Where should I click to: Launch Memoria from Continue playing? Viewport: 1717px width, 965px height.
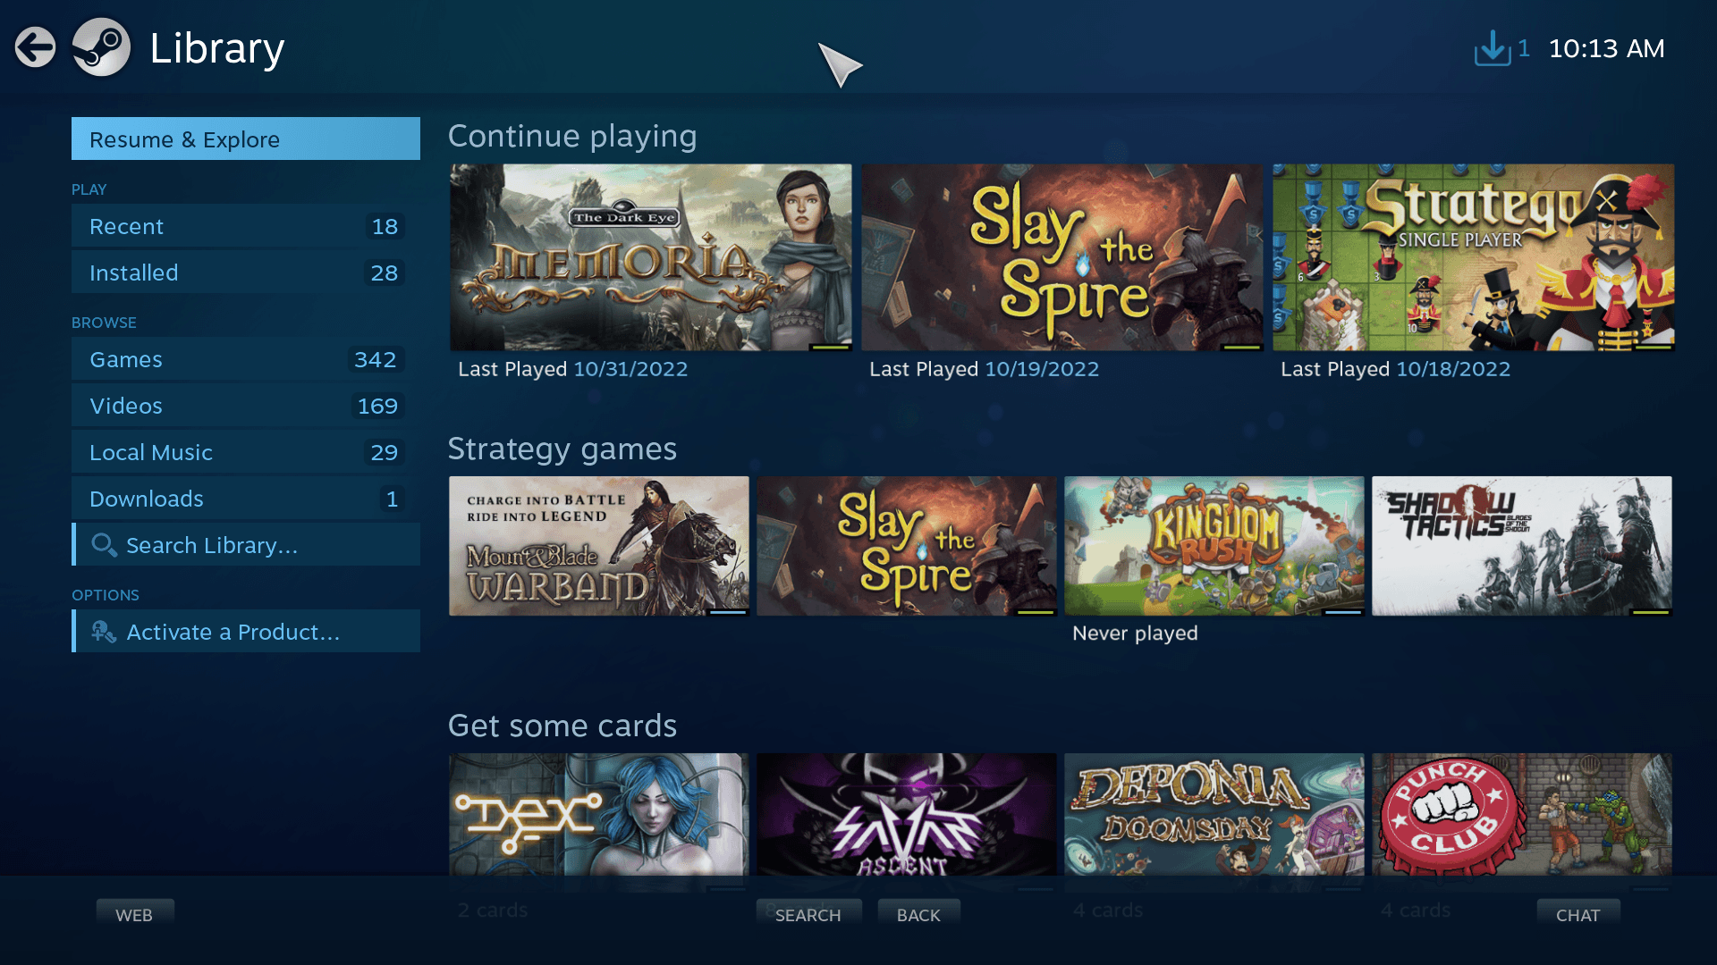point(650,257)
